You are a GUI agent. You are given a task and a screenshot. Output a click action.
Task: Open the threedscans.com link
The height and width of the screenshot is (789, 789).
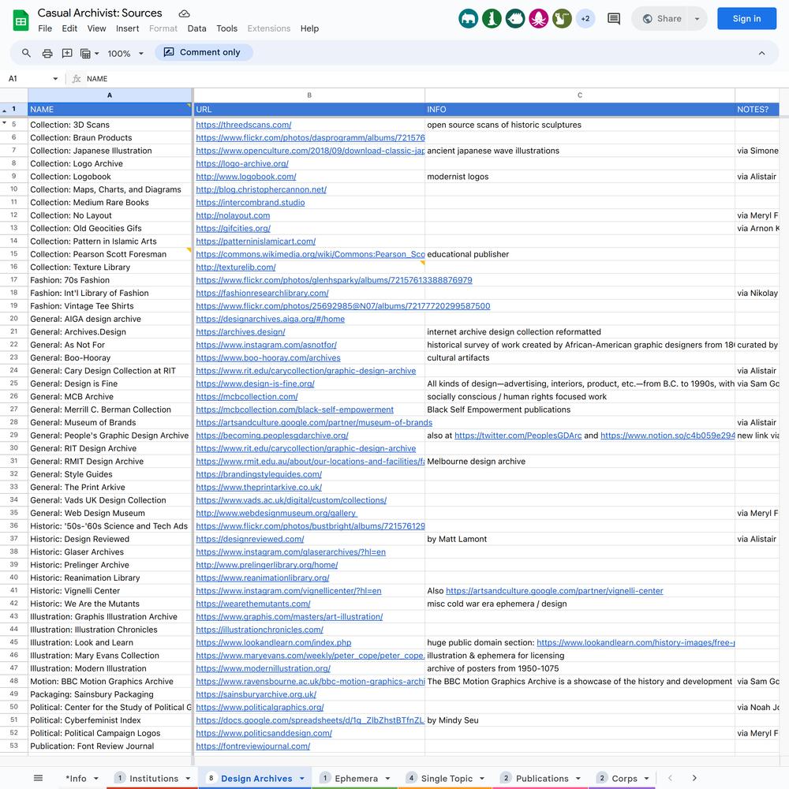pyautogui.click(x=244, y=125)
